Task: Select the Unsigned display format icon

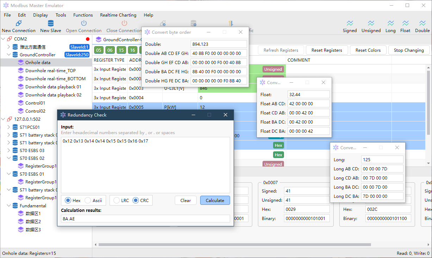Action: coord(371,23)
